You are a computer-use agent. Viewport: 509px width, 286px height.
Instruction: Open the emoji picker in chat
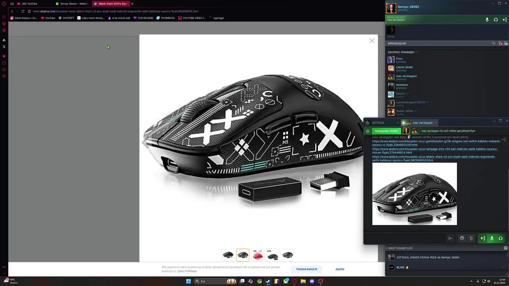point(462,238)
